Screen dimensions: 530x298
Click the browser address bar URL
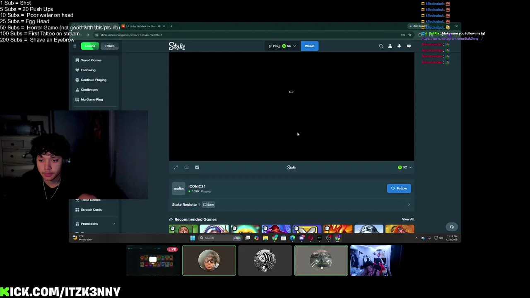point(131,35)
